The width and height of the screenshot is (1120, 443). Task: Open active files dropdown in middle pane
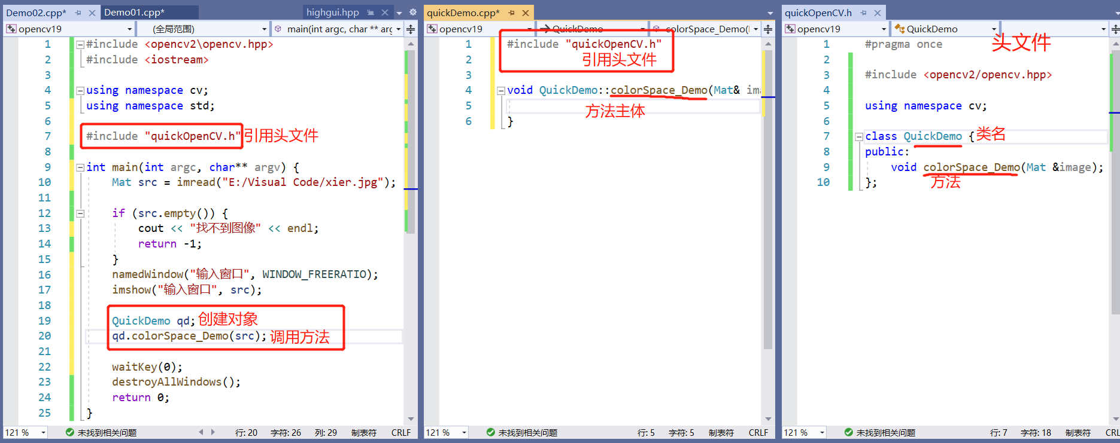pos(770,13)
